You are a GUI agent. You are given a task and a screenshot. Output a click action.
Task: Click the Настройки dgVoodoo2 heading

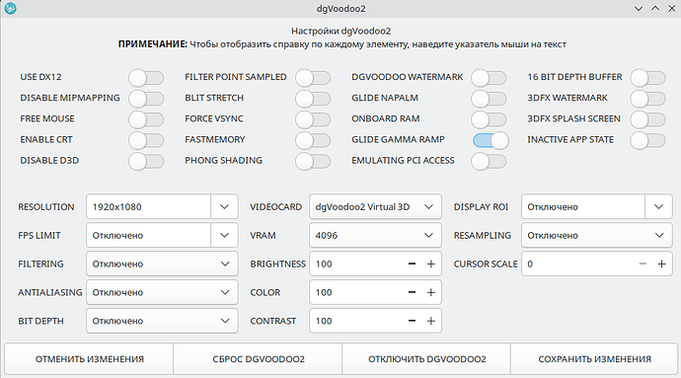click(340, 31)
